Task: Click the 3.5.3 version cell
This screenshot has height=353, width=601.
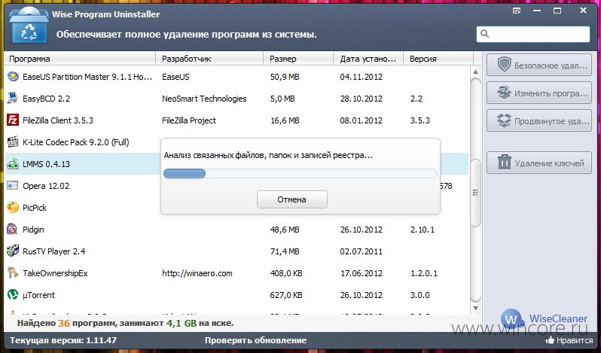Action: coord(420,120)
